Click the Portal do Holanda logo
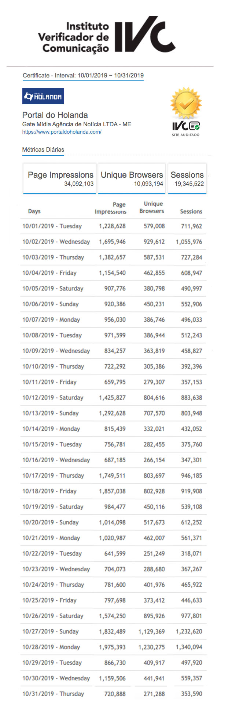232x705 pixels. pos(43,96)
